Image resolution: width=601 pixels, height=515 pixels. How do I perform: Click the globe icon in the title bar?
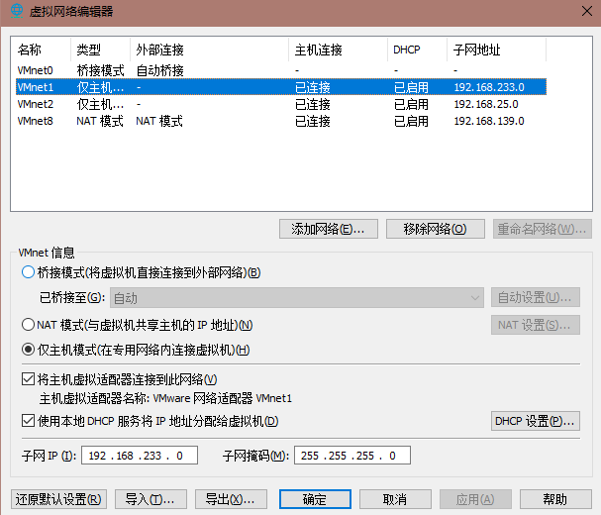click(x=17, y=10)
